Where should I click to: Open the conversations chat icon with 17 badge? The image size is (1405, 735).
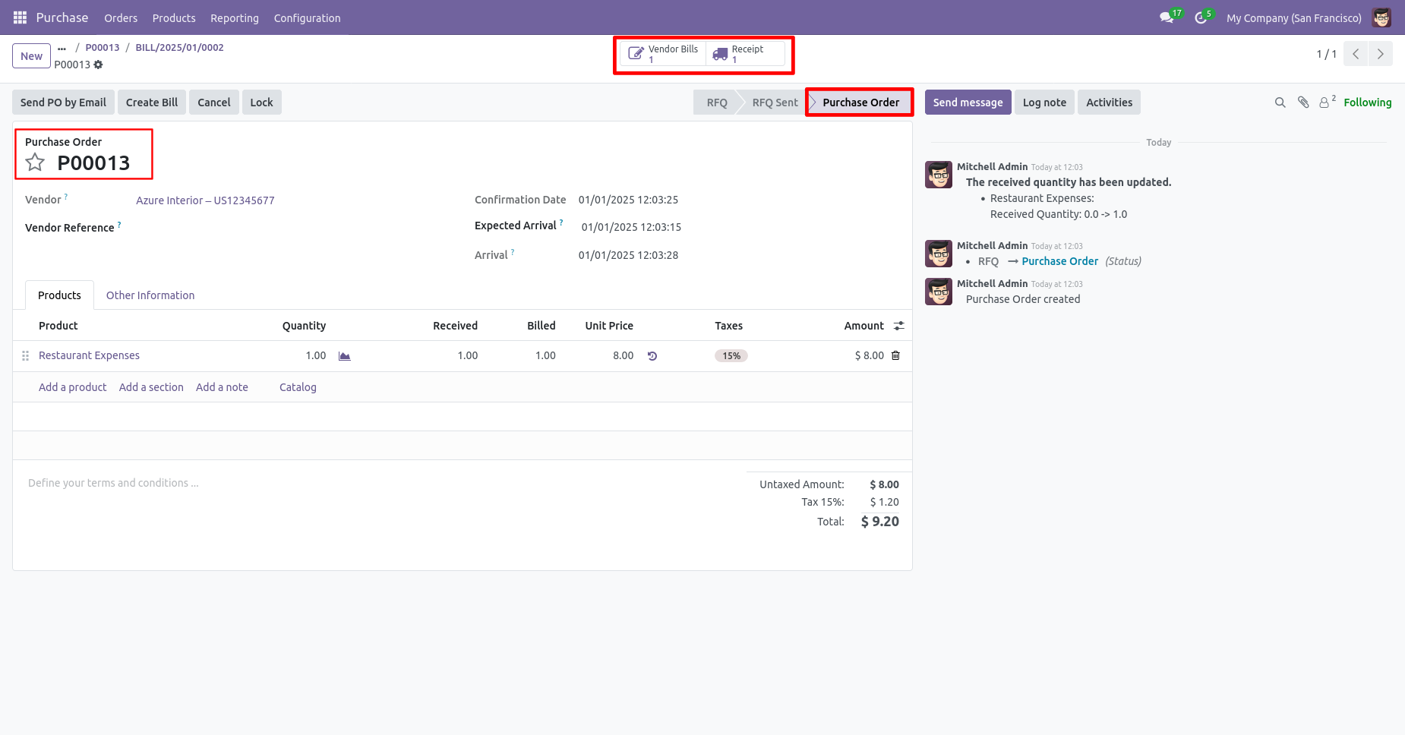1167,17
